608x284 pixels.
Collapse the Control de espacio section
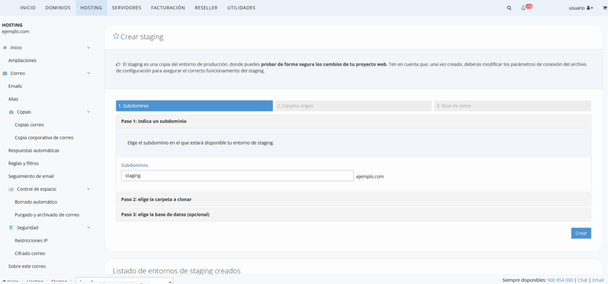pos(88,189)
